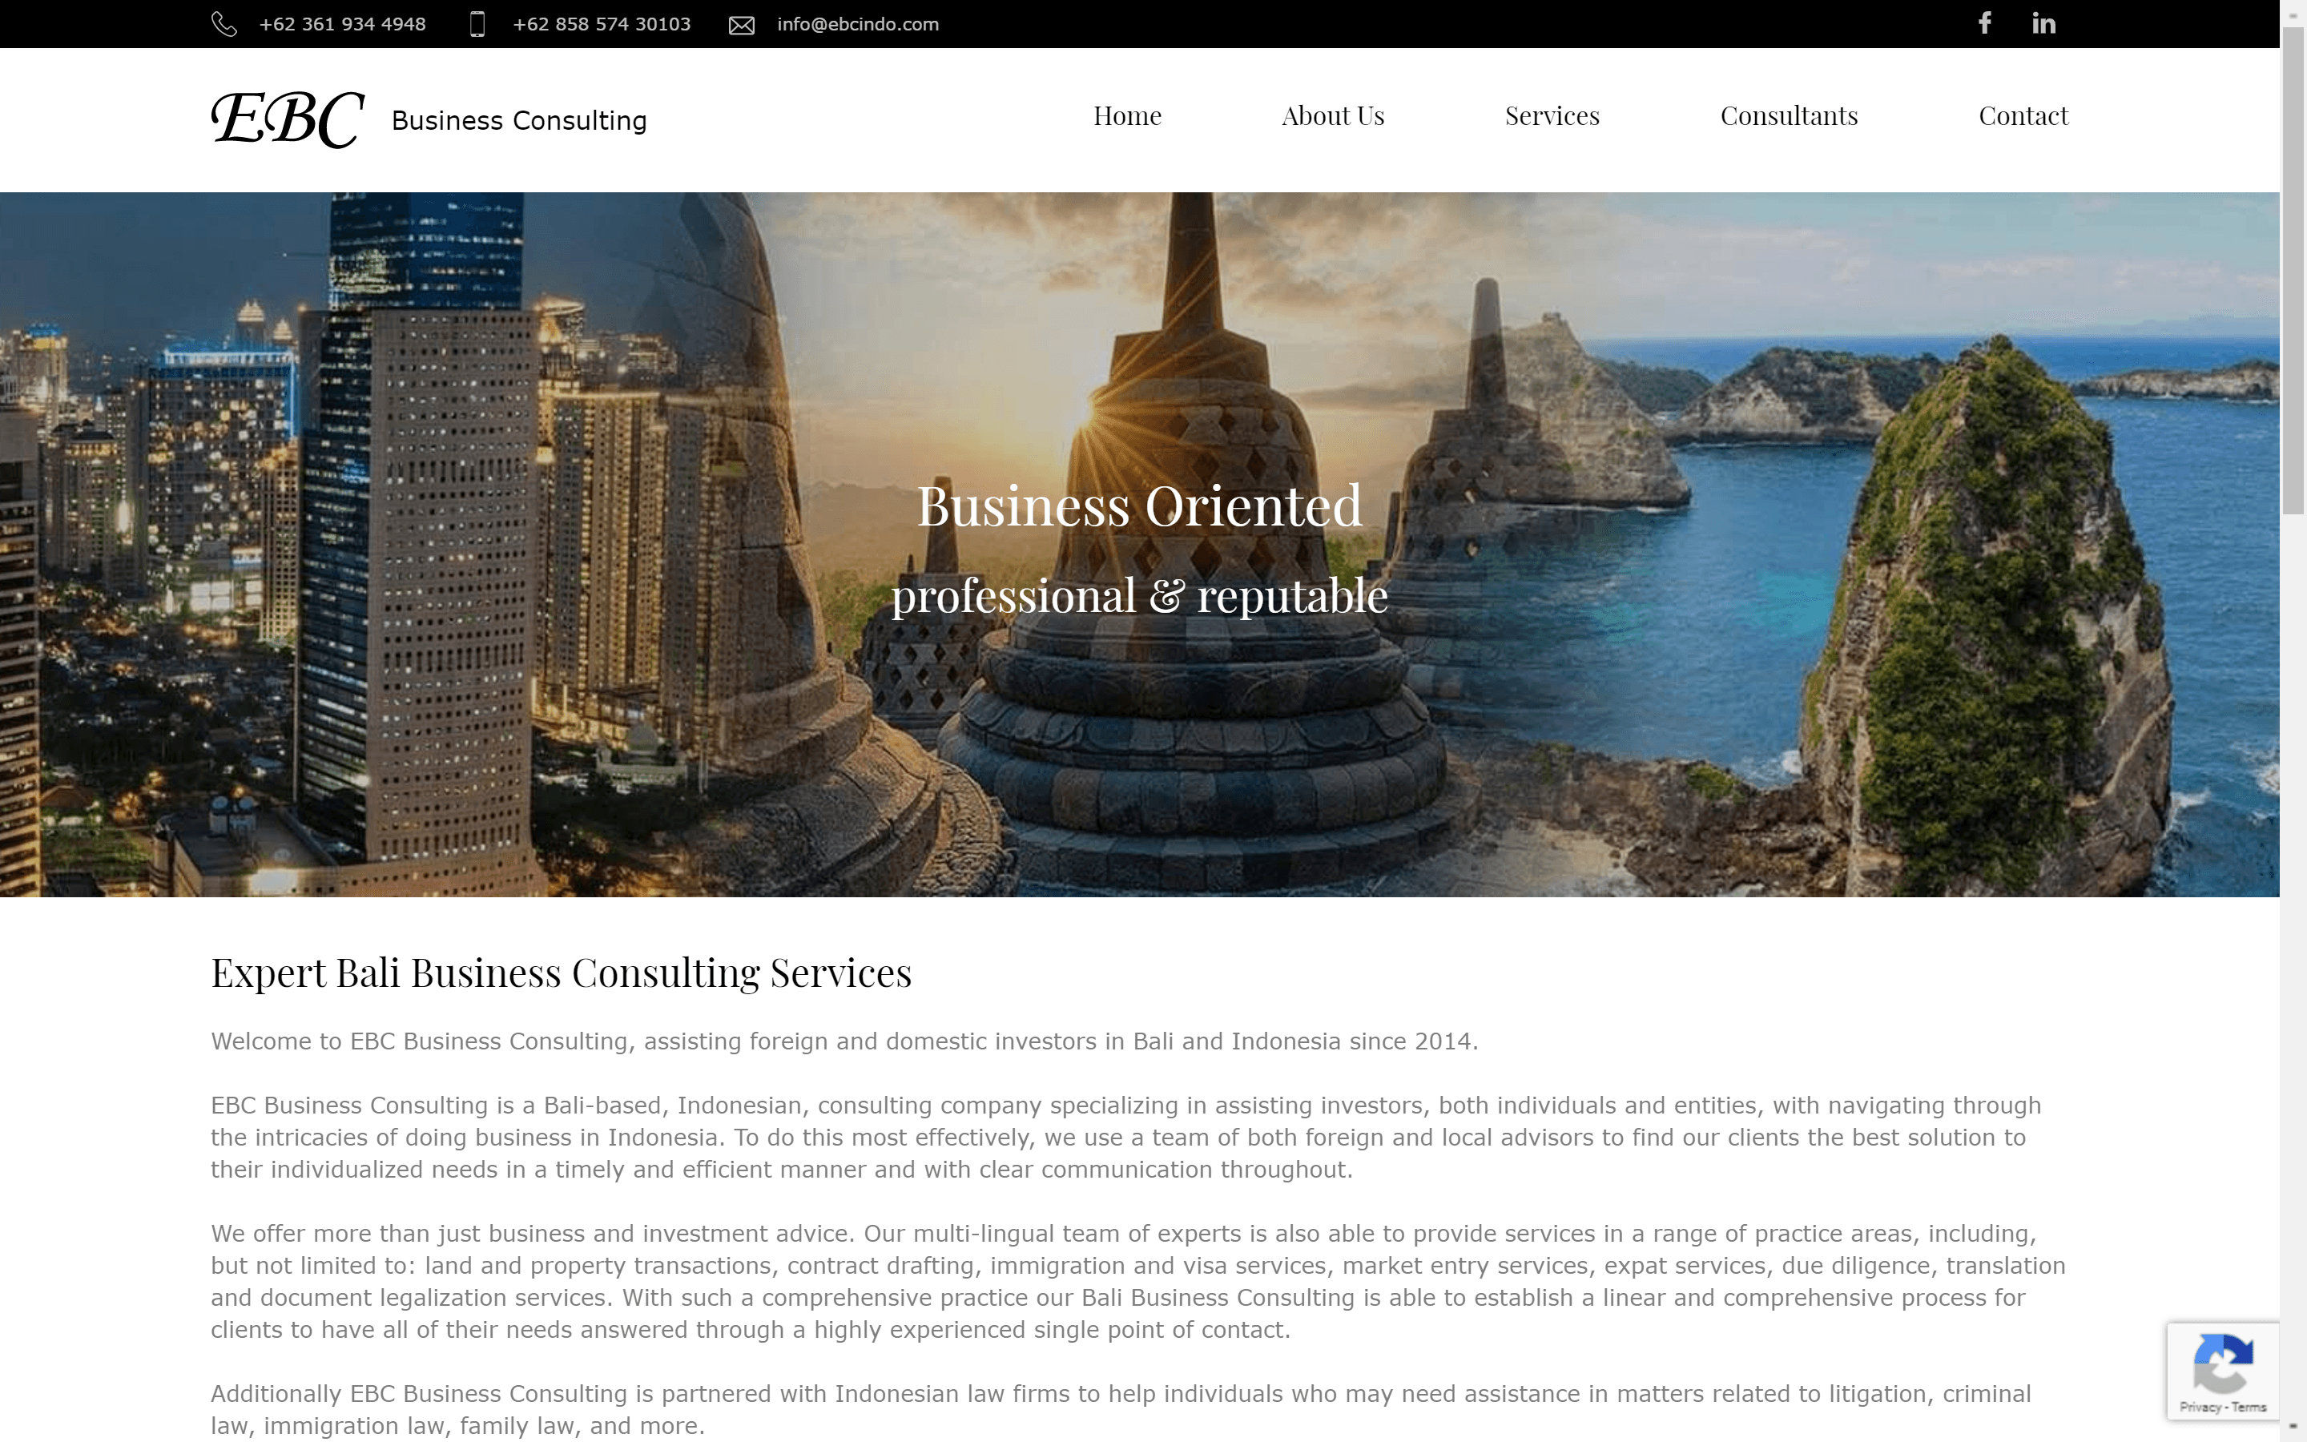Open the Services menu
The height and width of the screenshot is (1442, 2307).
(1551, 115)
